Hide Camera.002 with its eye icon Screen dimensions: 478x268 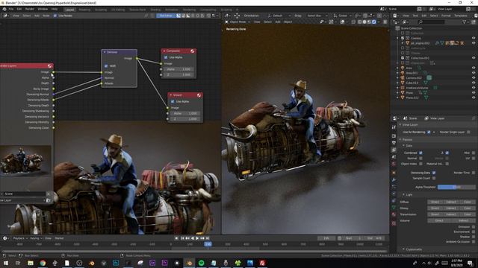tap(474, 77)
